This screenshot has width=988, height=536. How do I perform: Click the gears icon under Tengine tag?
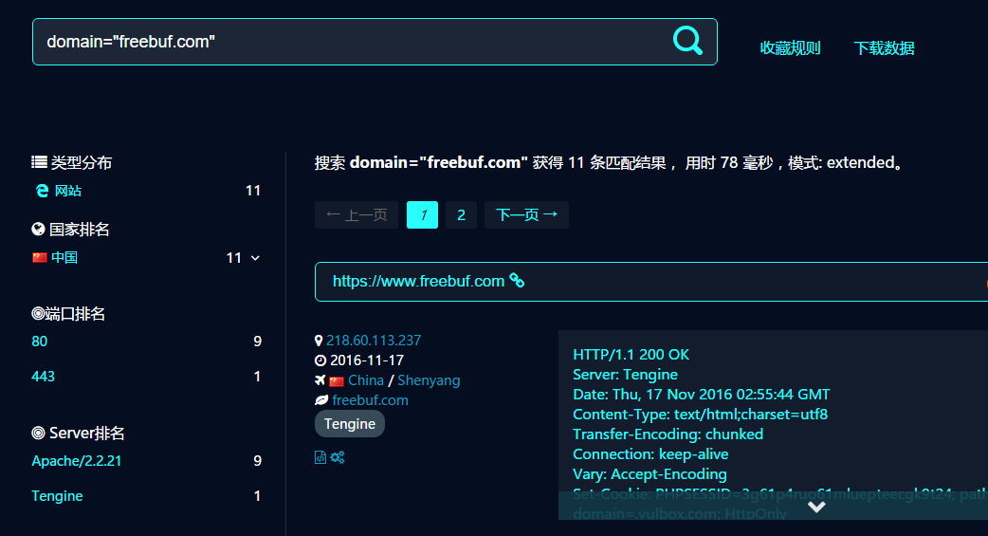point(338,457)
